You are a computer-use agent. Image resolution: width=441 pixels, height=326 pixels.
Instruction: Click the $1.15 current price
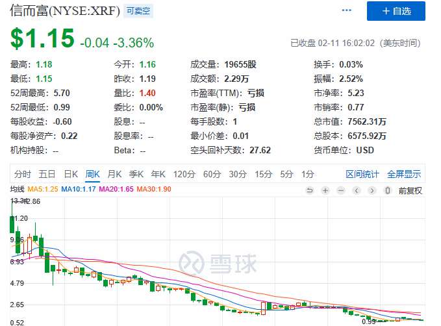pyautogui.click(x=42, y=38)
